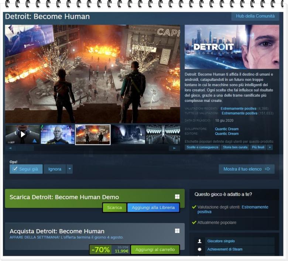
Task: Click the main burning plaza screenshot
Action: click(x=92, y=74)
